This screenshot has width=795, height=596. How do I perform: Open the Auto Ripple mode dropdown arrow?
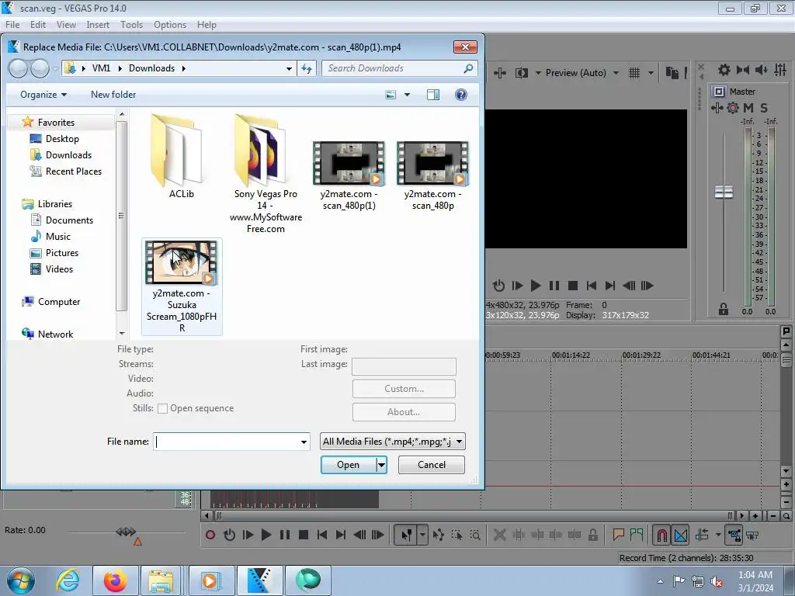pyautogui.click(x=718, y=535)
